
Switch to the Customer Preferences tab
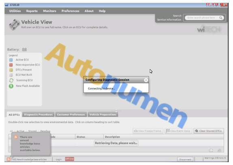point(71,115)
